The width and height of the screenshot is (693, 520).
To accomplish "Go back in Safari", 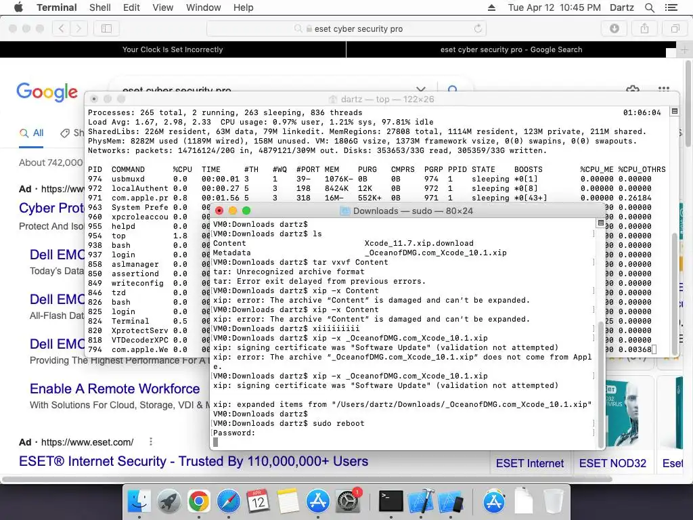I will (61, 28).
